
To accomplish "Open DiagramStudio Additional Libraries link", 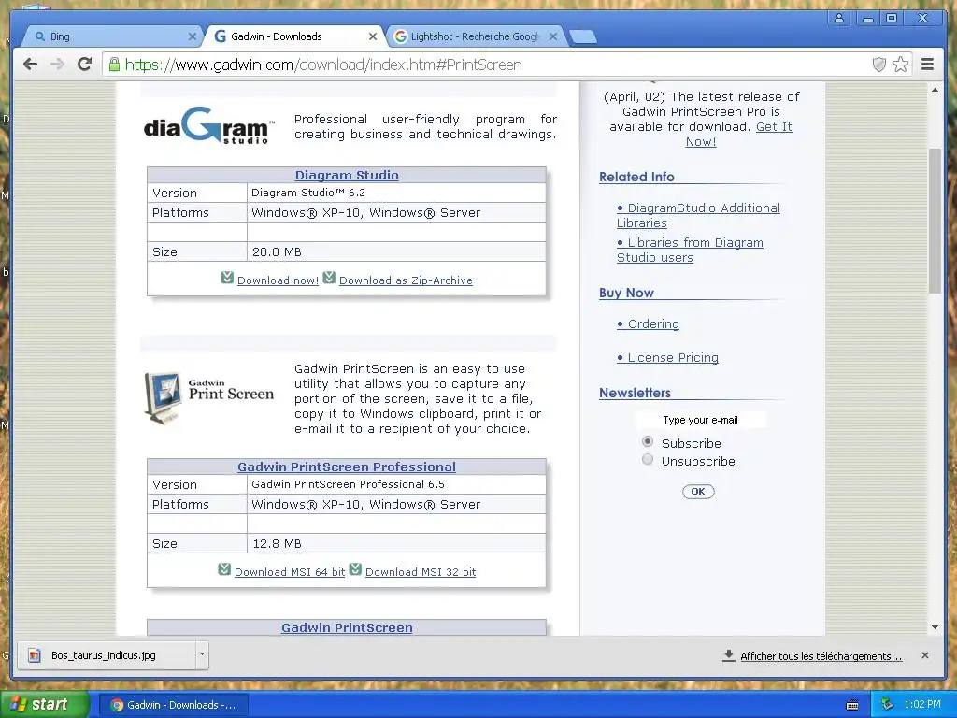I will [x=698, y=216].
